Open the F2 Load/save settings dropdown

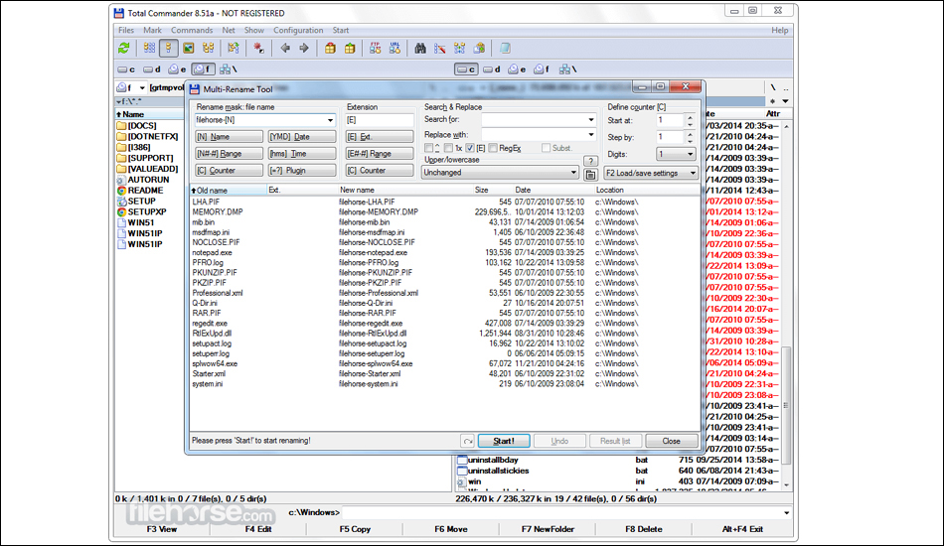coord(651,173)
